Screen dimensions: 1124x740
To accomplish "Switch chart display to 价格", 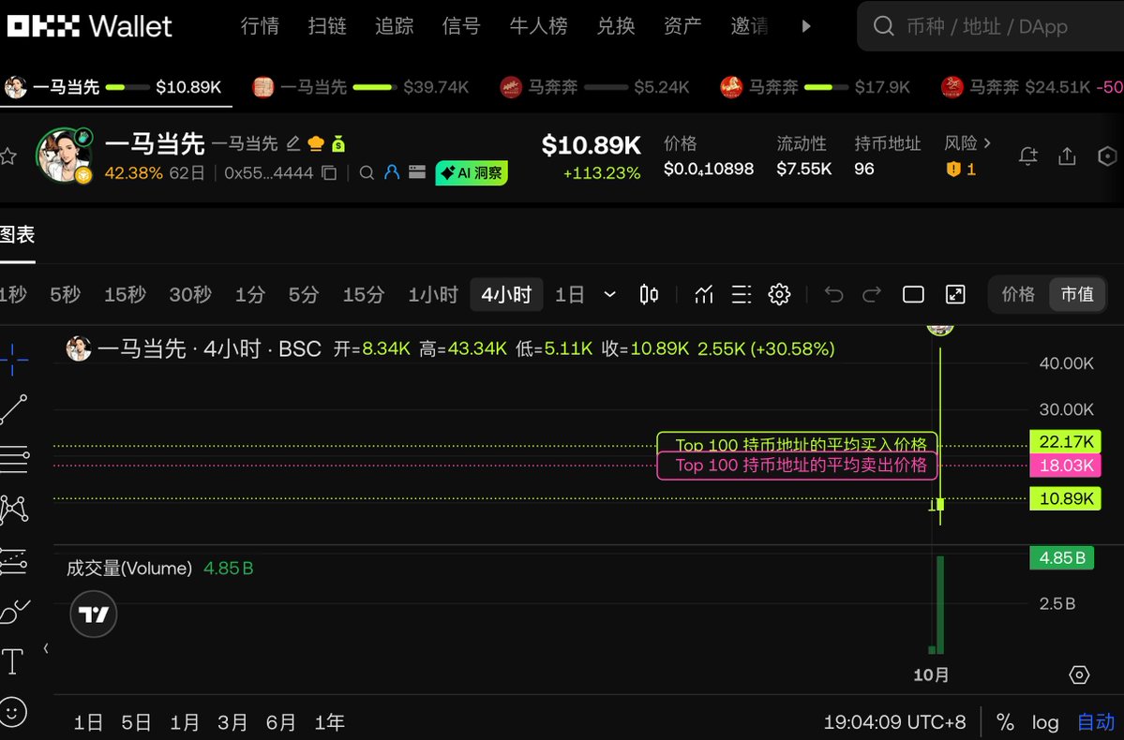I will point(1018,295).
